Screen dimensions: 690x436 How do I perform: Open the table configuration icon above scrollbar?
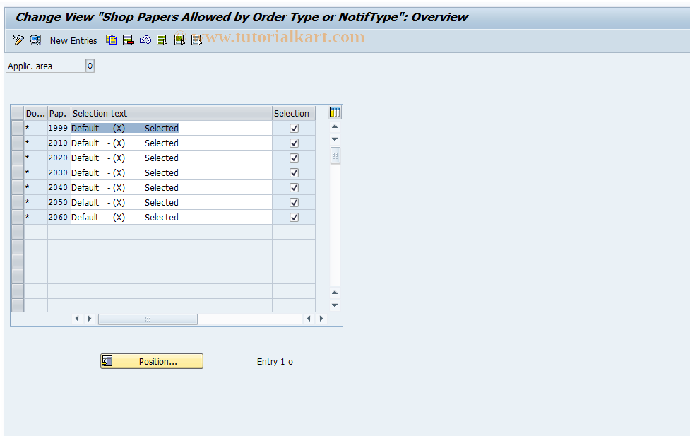(x=335, y=112)
